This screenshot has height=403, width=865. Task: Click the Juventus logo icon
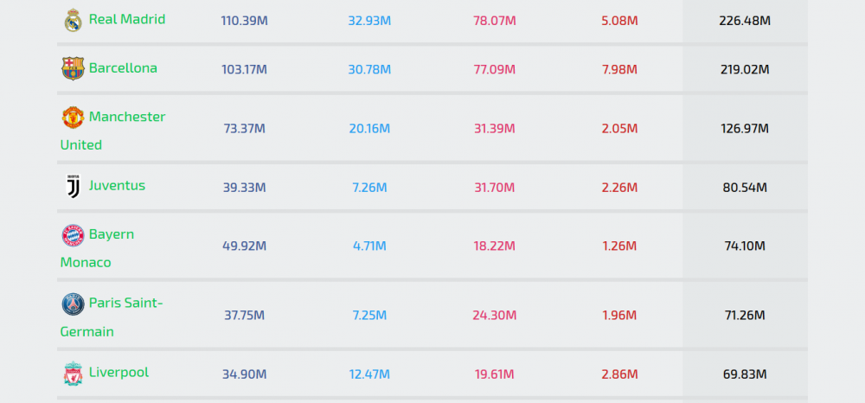tap(73, 186)
